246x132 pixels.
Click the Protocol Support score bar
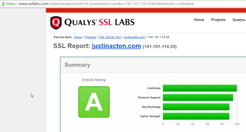click(x=198, y=98)
